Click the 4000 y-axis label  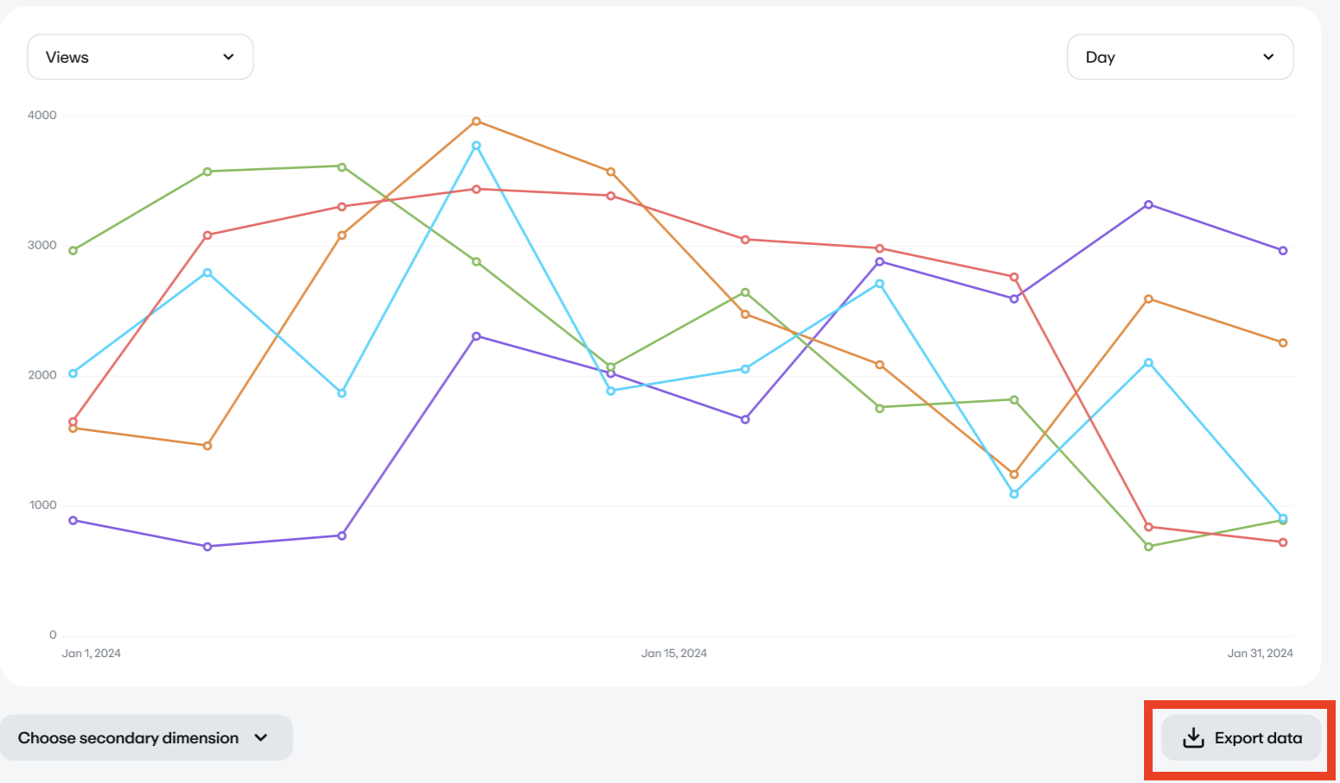click(x=42, y=116)
